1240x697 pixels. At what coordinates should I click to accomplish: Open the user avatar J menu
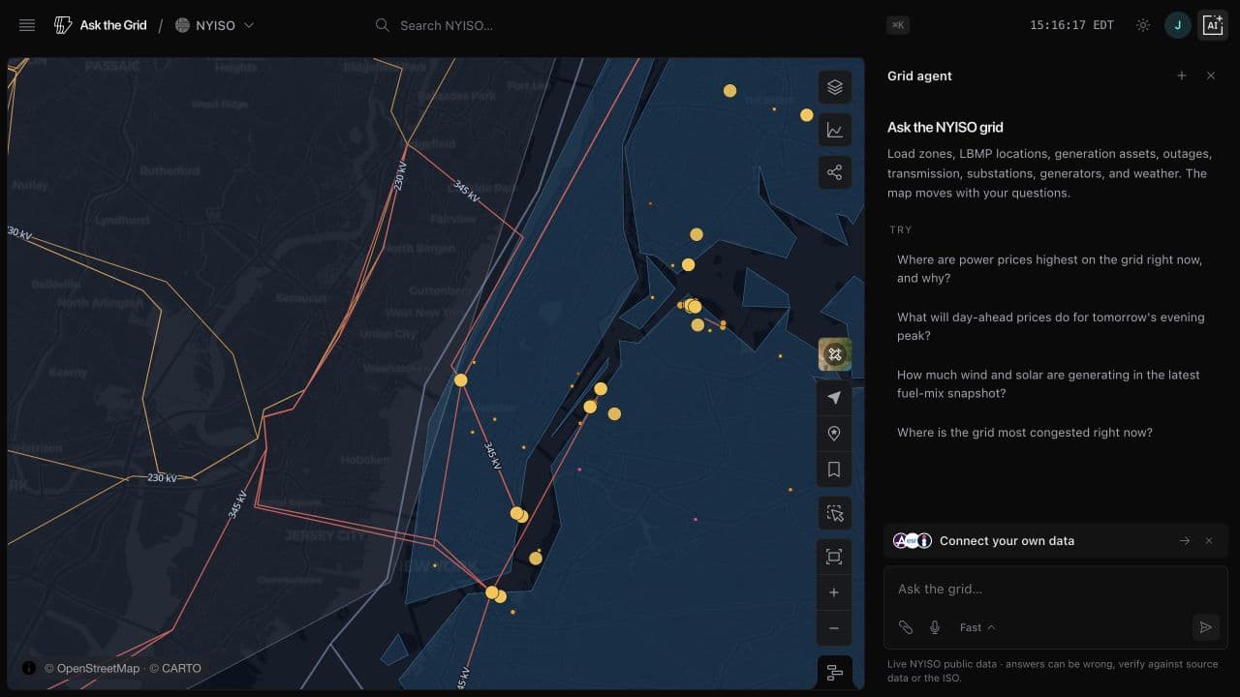point(1177,25)
